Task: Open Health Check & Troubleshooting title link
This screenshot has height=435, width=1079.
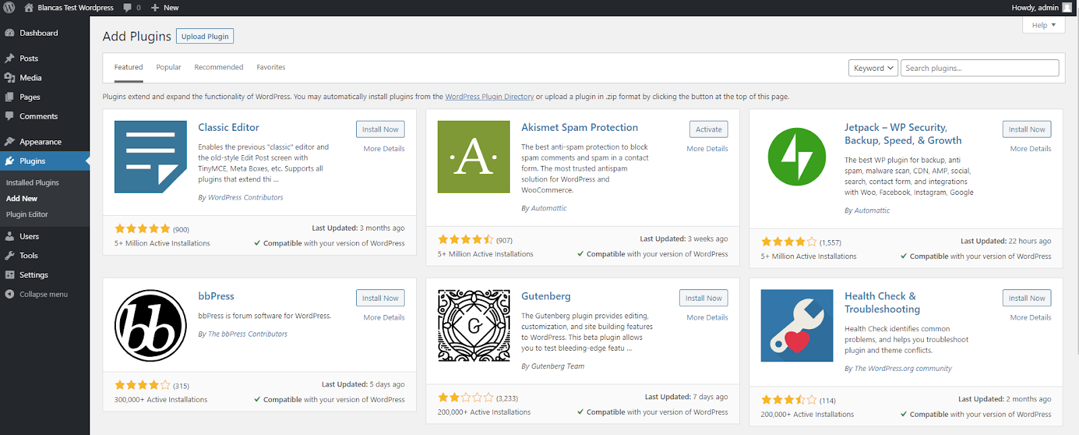Action: tap(882, 303)
